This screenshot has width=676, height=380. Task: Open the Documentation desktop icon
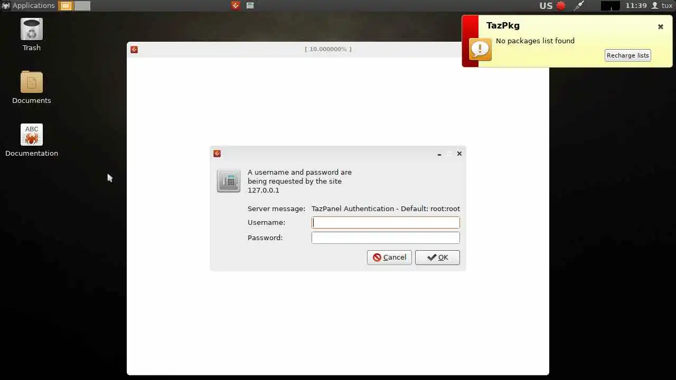32,140
